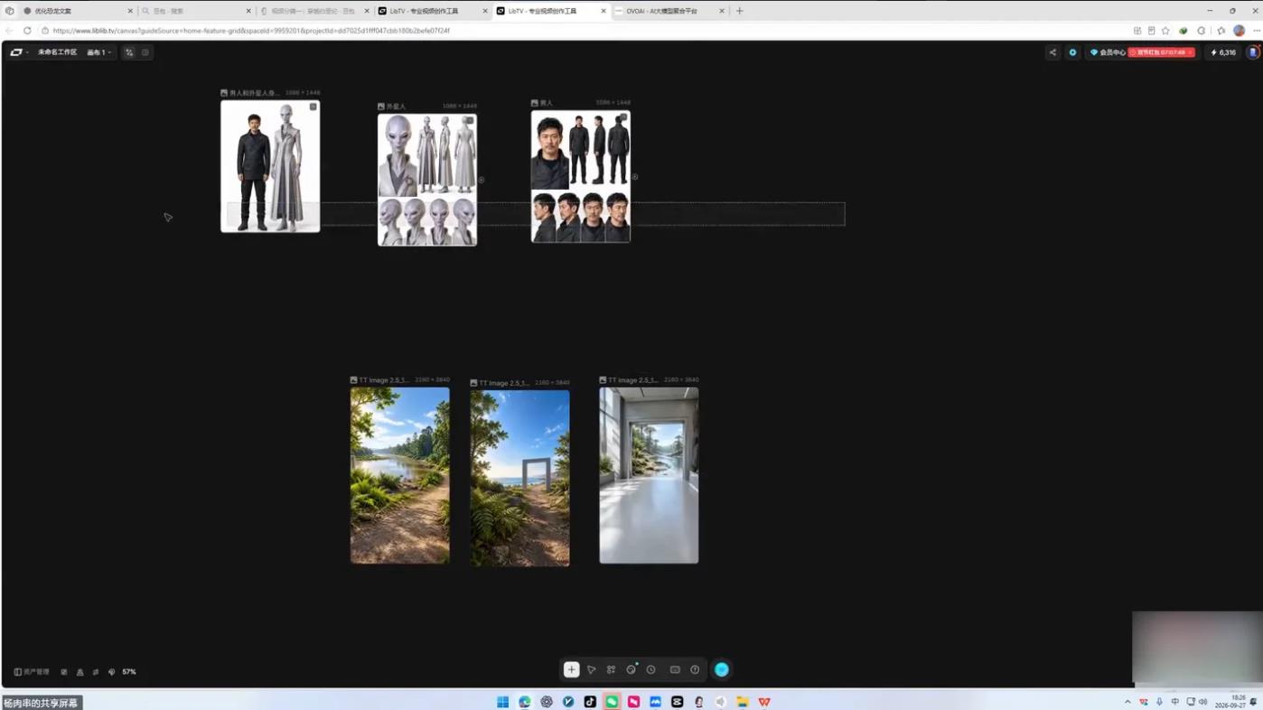Click the help question mark in bottom toolbar
This screenshot has width=1263, height=710.
click(x=695, y=670)
